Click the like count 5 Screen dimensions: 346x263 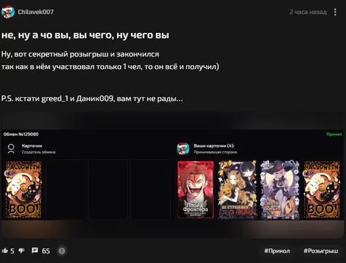(12, 251)
